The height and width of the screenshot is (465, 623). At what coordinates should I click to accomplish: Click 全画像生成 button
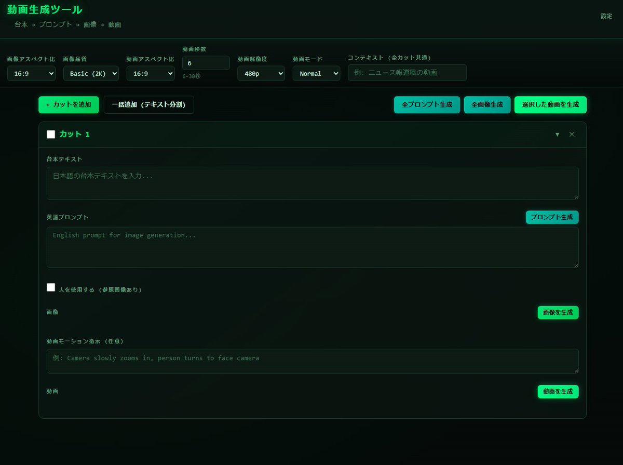coord(487,104)
